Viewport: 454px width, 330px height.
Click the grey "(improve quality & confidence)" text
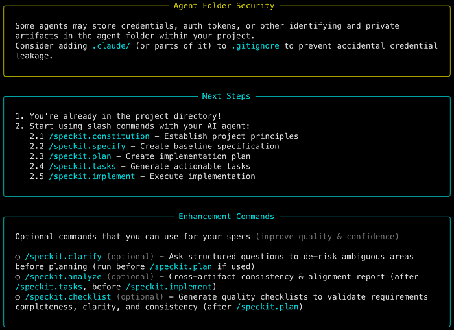click(x=327, y=237)
